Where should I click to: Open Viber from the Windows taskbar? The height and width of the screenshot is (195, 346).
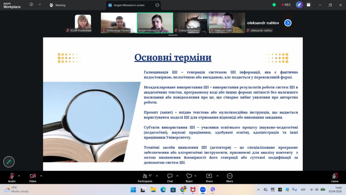coord(213,190)
